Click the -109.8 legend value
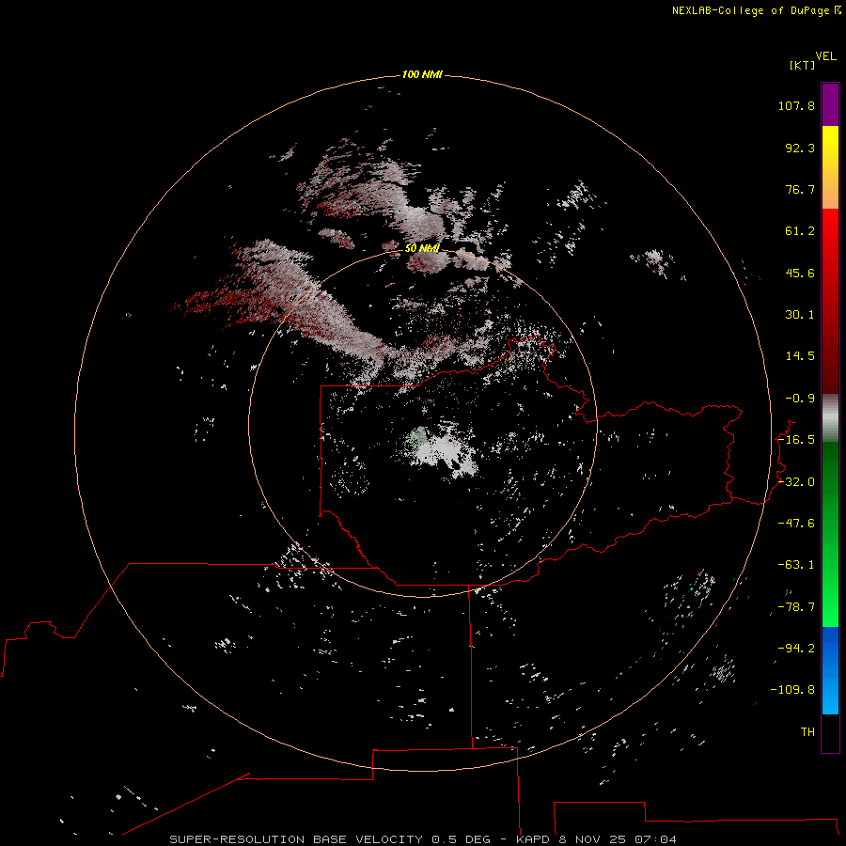The height and width of the screenshot is (846, 846). [x=792, y=690]
